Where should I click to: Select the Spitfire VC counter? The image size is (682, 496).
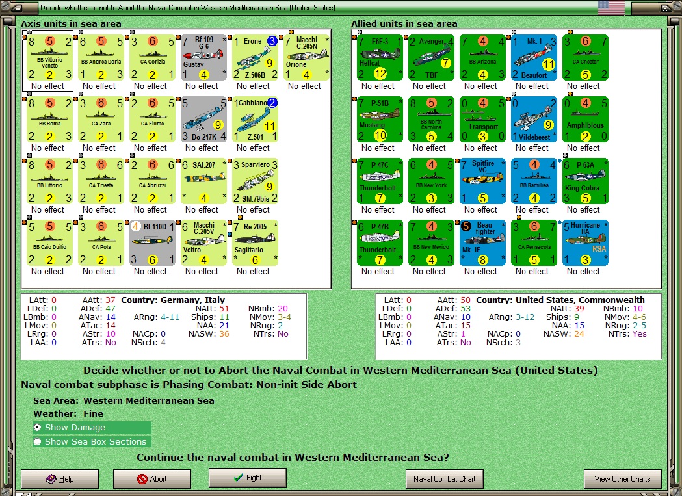tap(482, 181)
